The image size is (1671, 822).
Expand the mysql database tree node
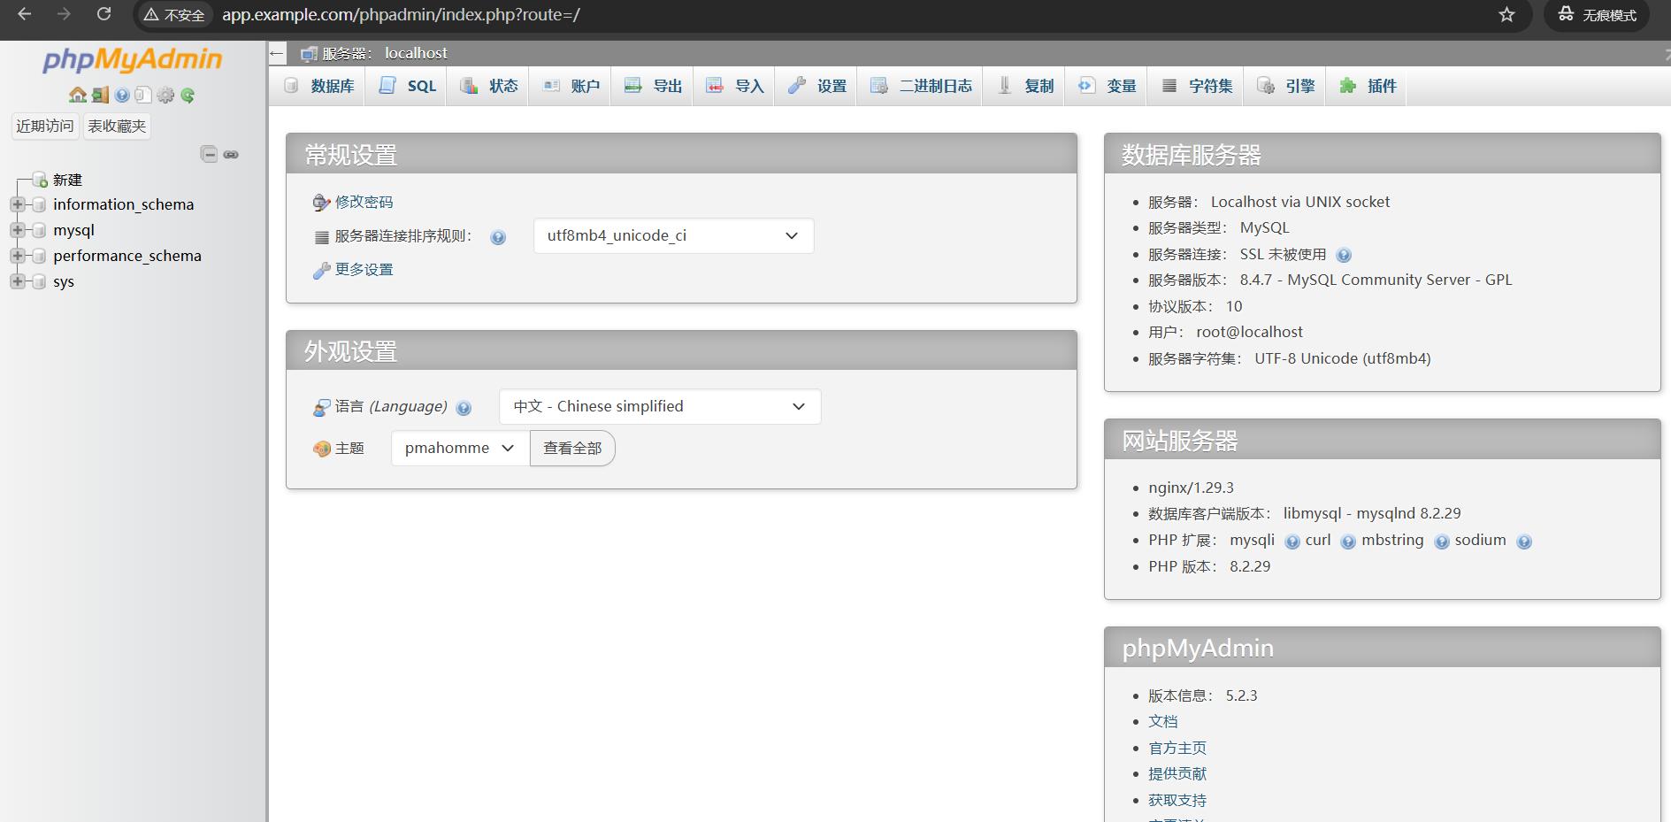17,230
